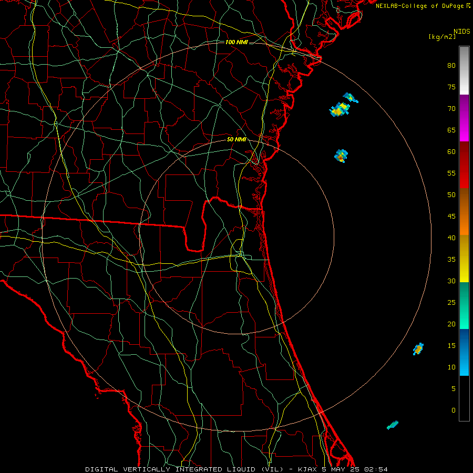The image size is (473, 473).
Task: Click the 70 value on the scale
Action: tap(451, 109)
